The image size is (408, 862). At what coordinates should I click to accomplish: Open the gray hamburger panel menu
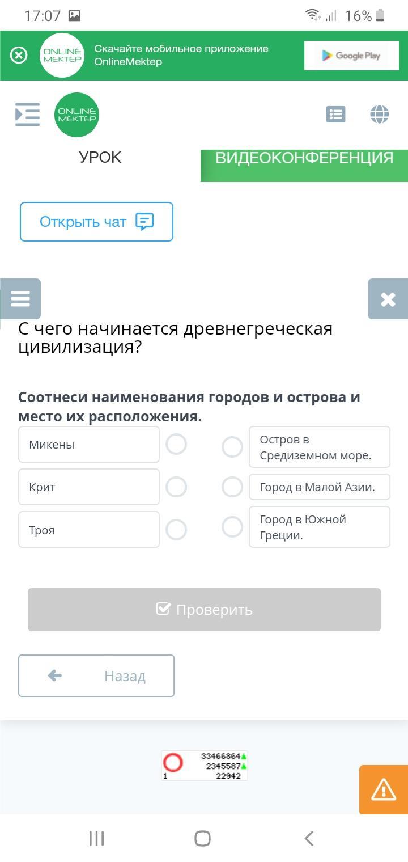(20, 298)
